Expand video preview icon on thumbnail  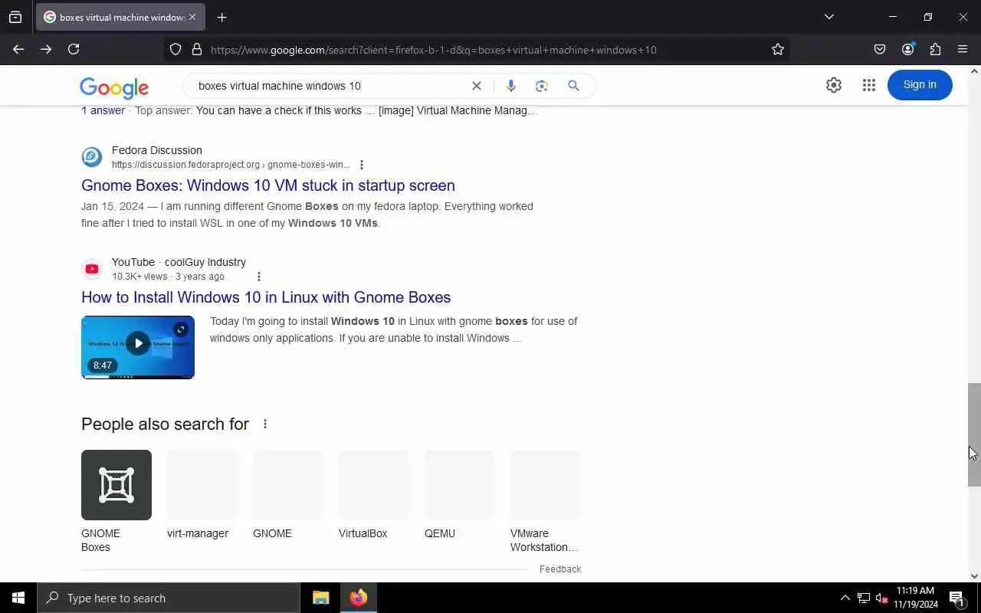coord(181,329)
